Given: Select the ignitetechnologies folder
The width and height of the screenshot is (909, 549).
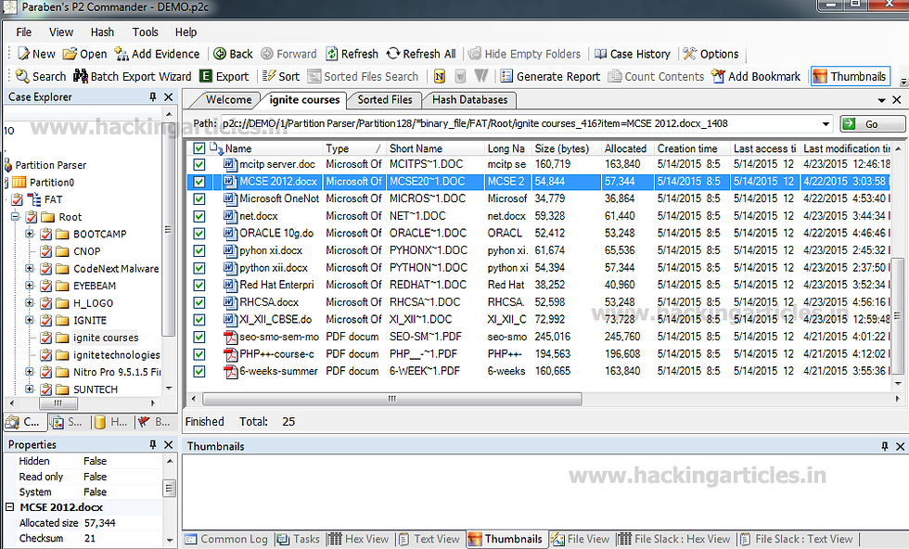Looking at the screenshot, I should tap(116, 355).
